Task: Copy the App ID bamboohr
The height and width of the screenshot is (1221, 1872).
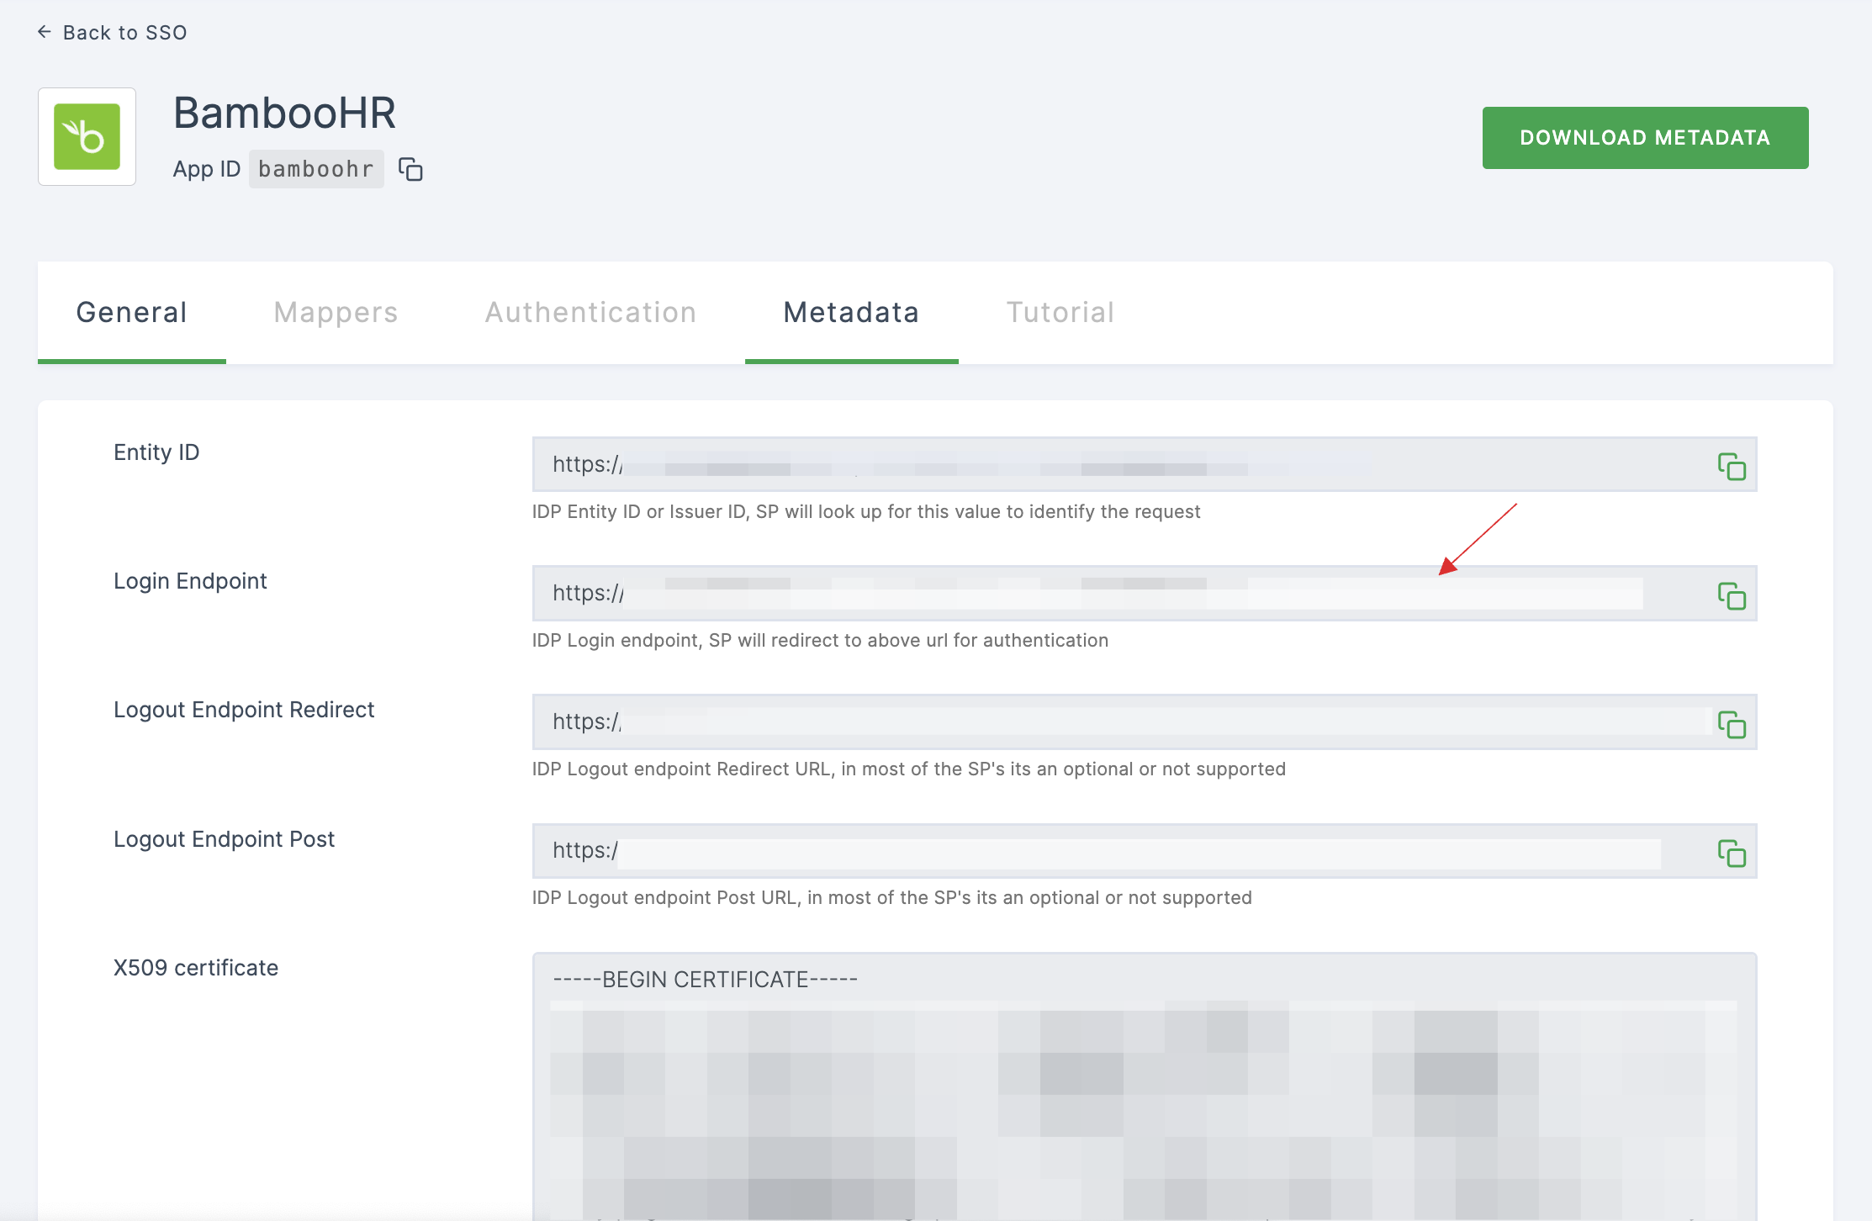Action: click(x=410, y=169)
